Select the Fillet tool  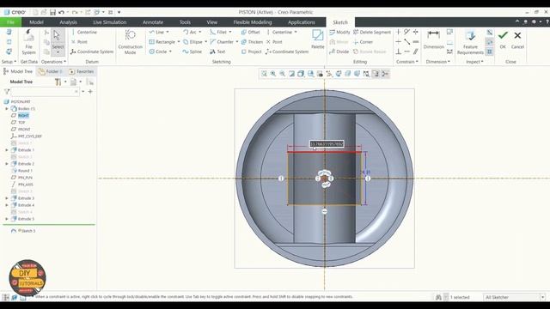(218, 32)
